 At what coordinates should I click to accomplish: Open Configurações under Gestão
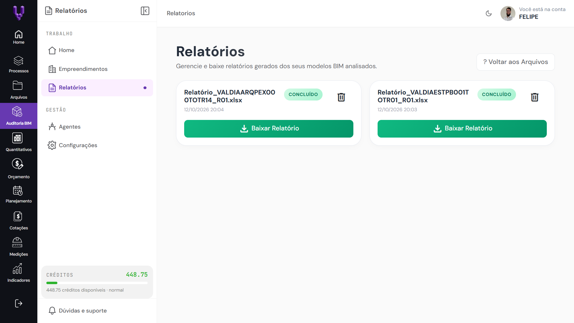(97, 145)
